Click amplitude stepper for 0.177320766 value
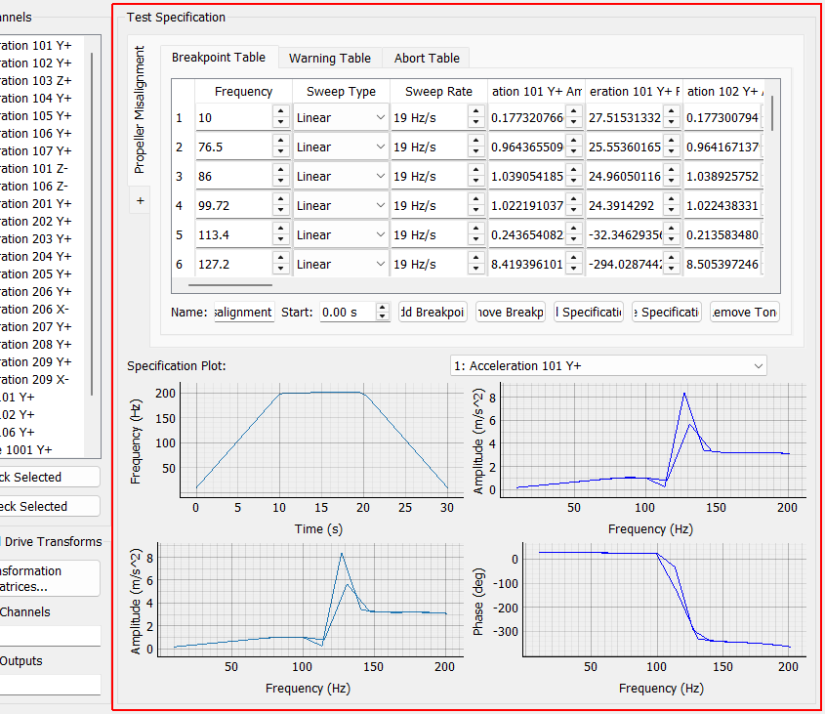 (x=573, y=117)
